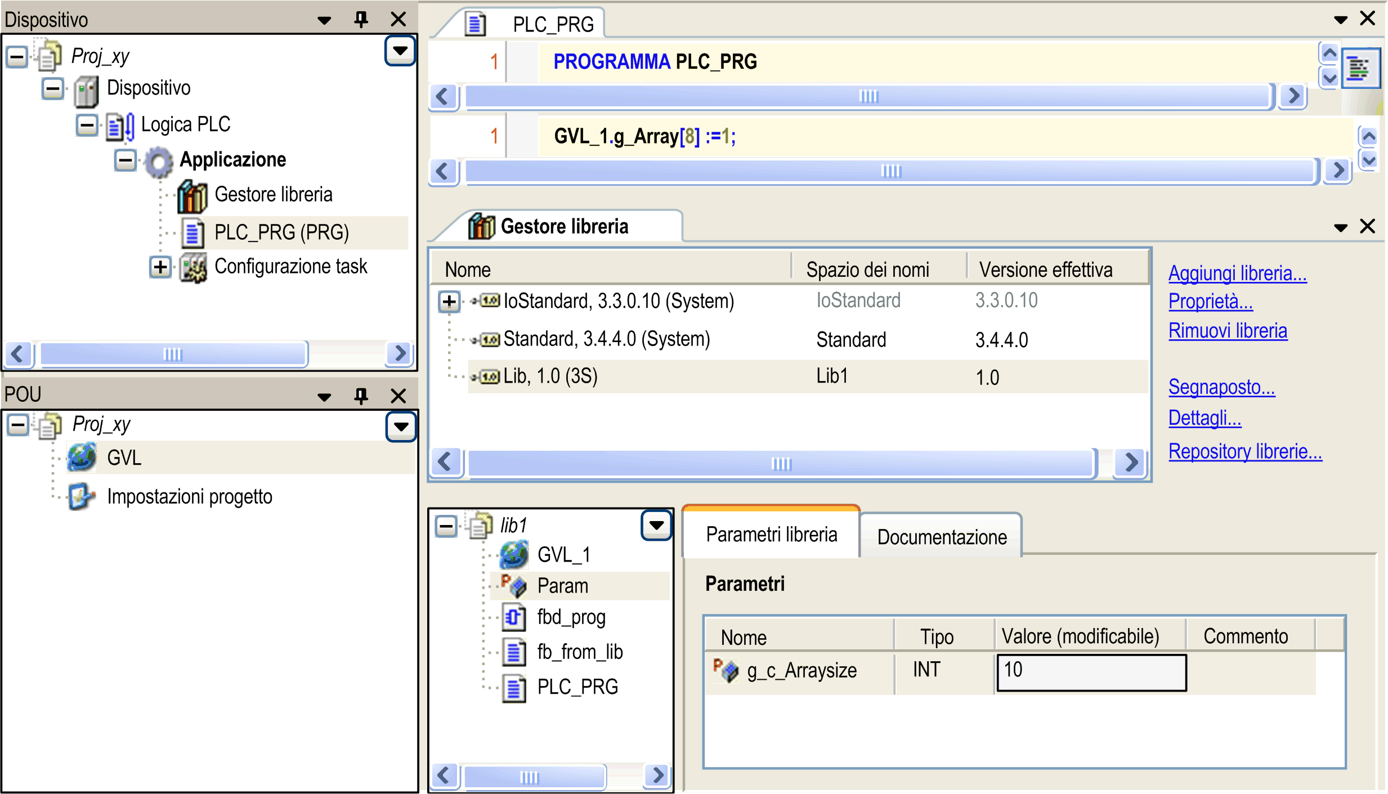Click the Spazio dei nomi column header
Viewport: 1388px width, 794px height.
[878, 269]
